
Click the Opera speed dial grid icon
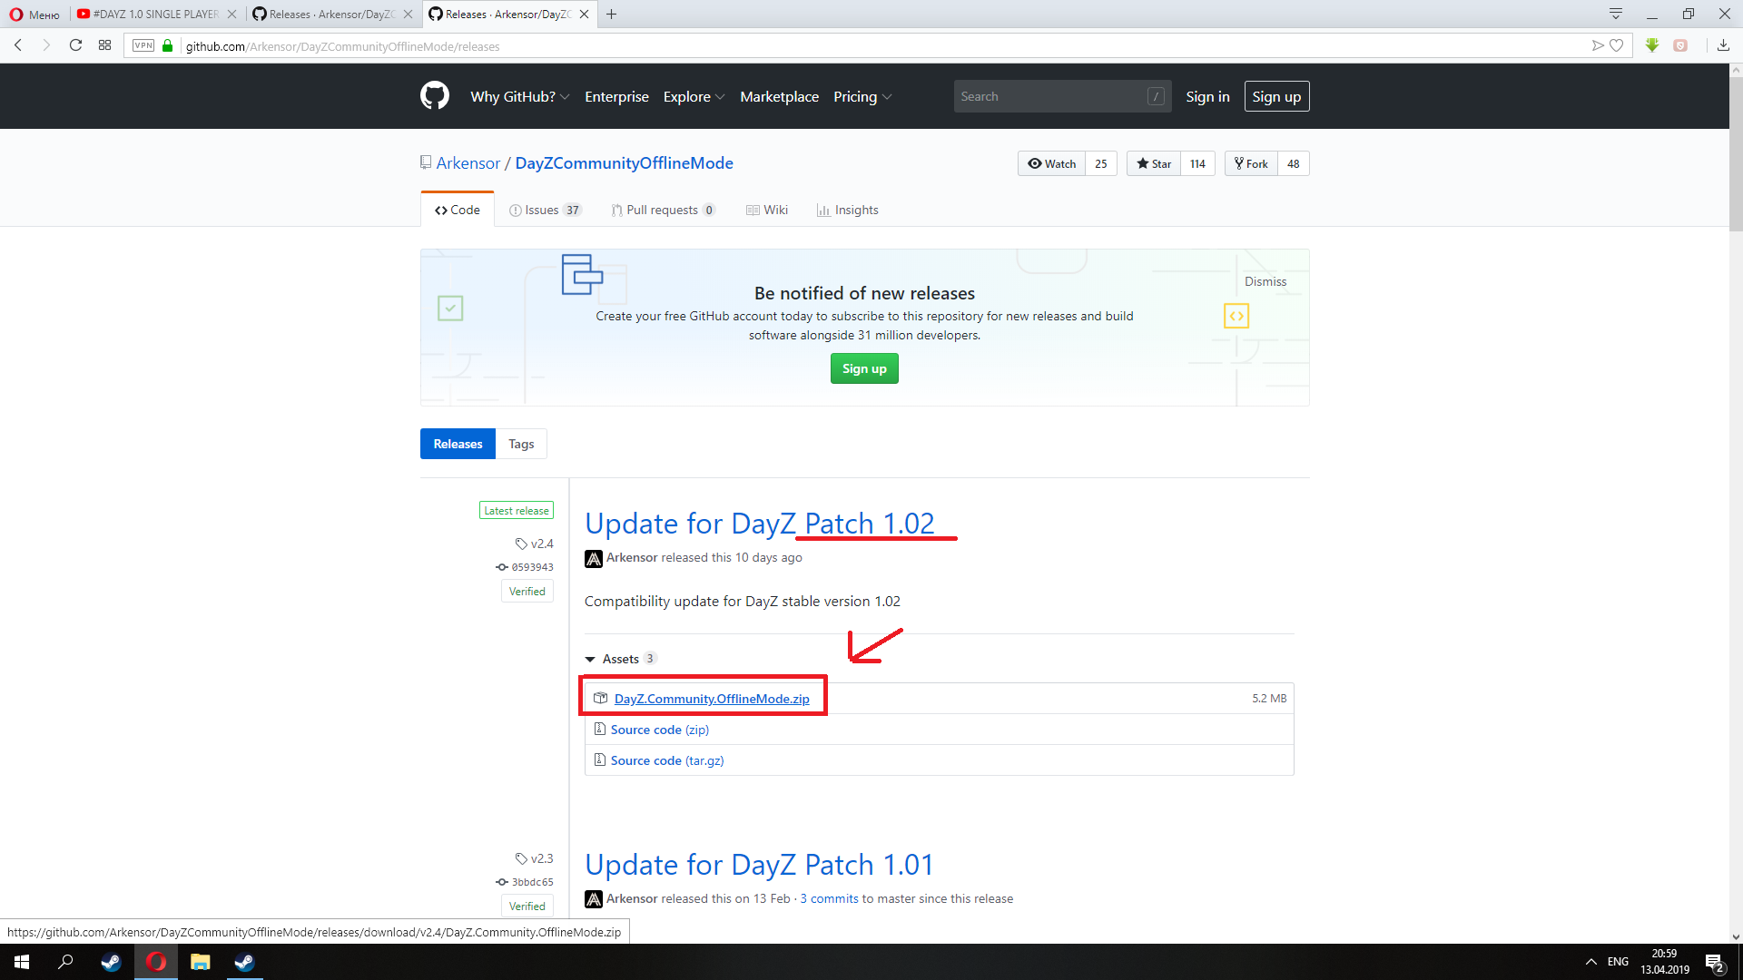105,45
